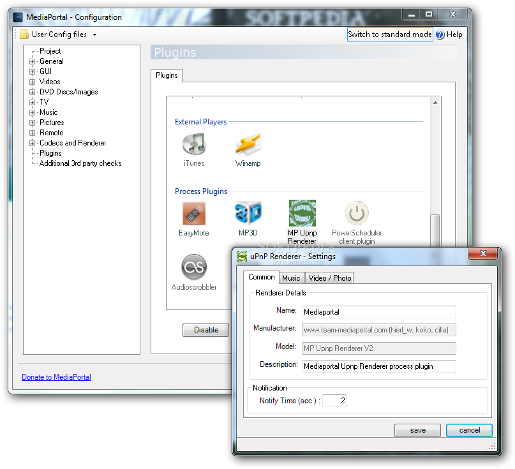Viewport: 515px width, 469px height.
Task: Click the Process Plugins group header
Action: click(201, 191)
